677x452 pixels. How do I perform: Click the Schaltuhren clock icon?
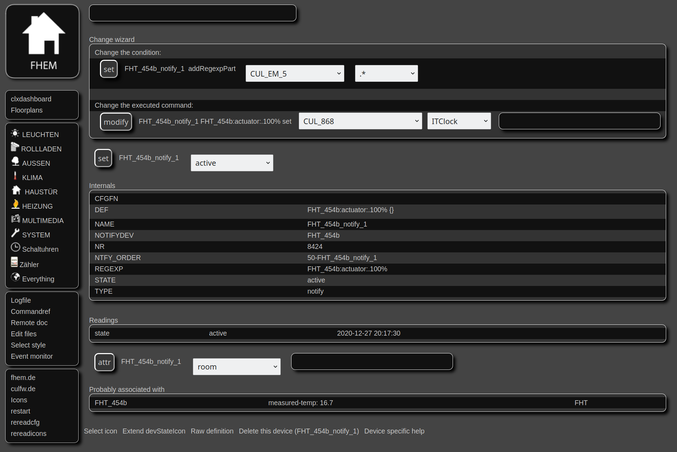(x=15, y=247)
